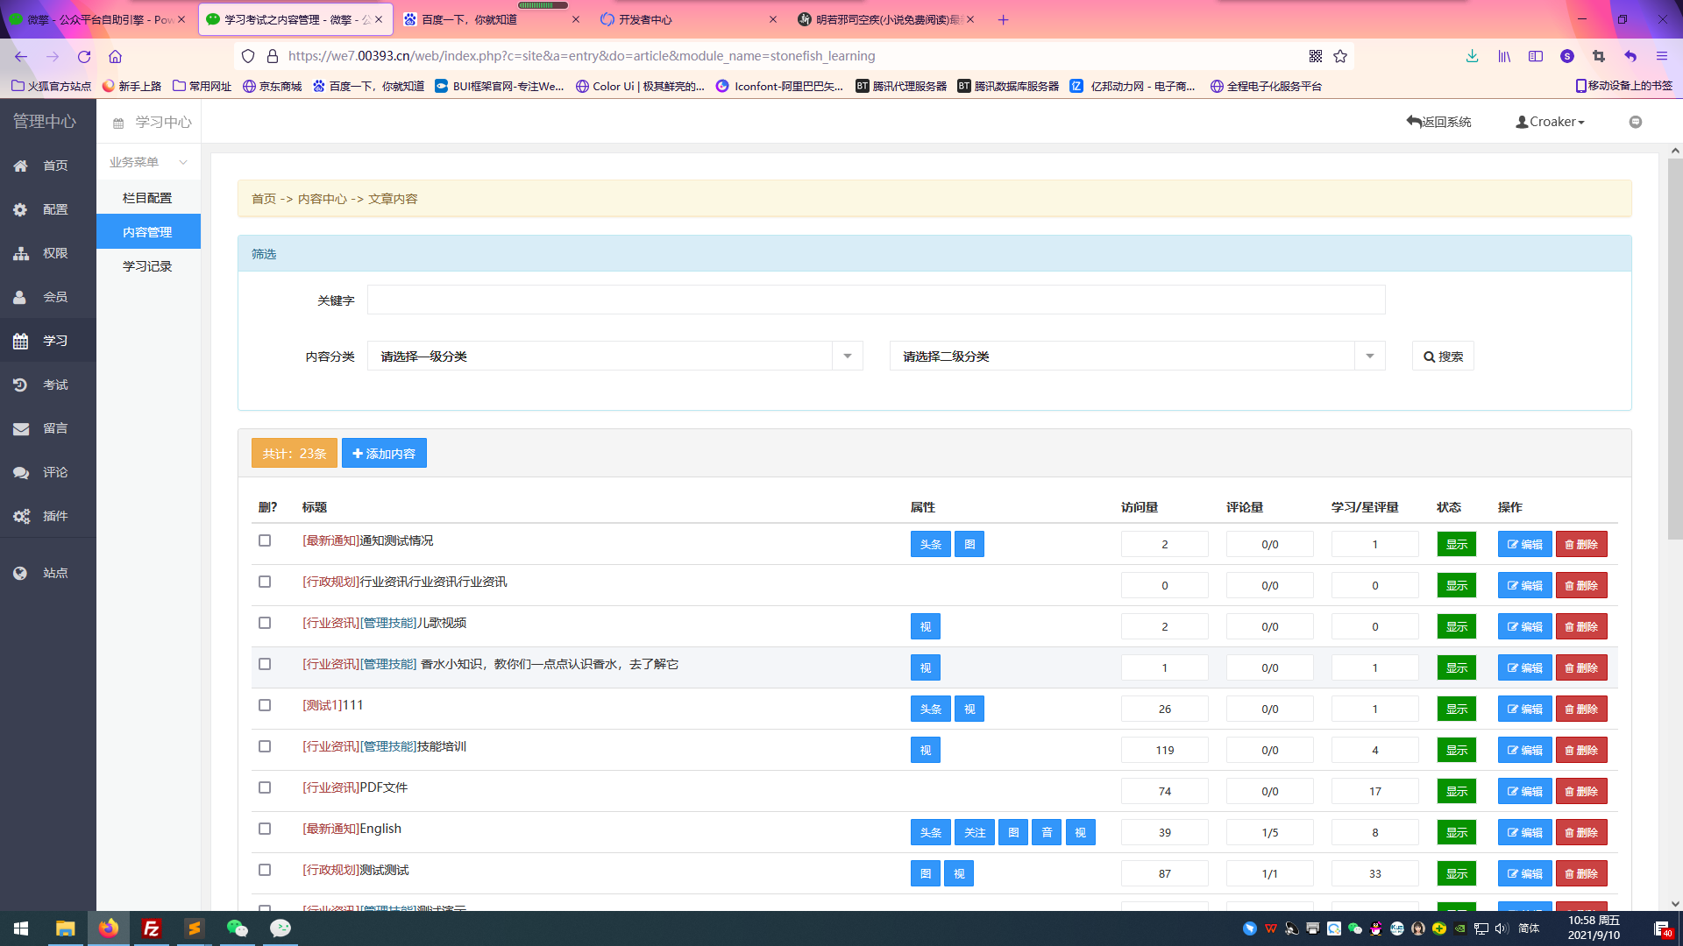This screenshot has width=1683, height=946.
Task: Tick checkbox for 香水小知识 row
Action: (265, 664)
